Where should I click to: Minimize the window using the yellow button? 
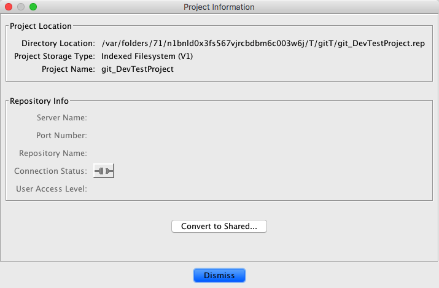[x=21, y=7]
